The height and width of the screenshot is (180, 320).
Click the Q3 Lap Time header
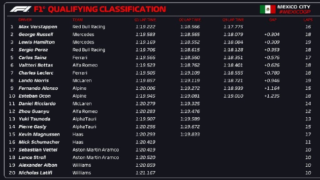click(x=233, y=20)
